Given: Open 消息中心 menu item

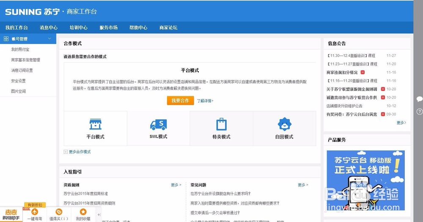Looking at the screenshot, I should tap(49, 27).
